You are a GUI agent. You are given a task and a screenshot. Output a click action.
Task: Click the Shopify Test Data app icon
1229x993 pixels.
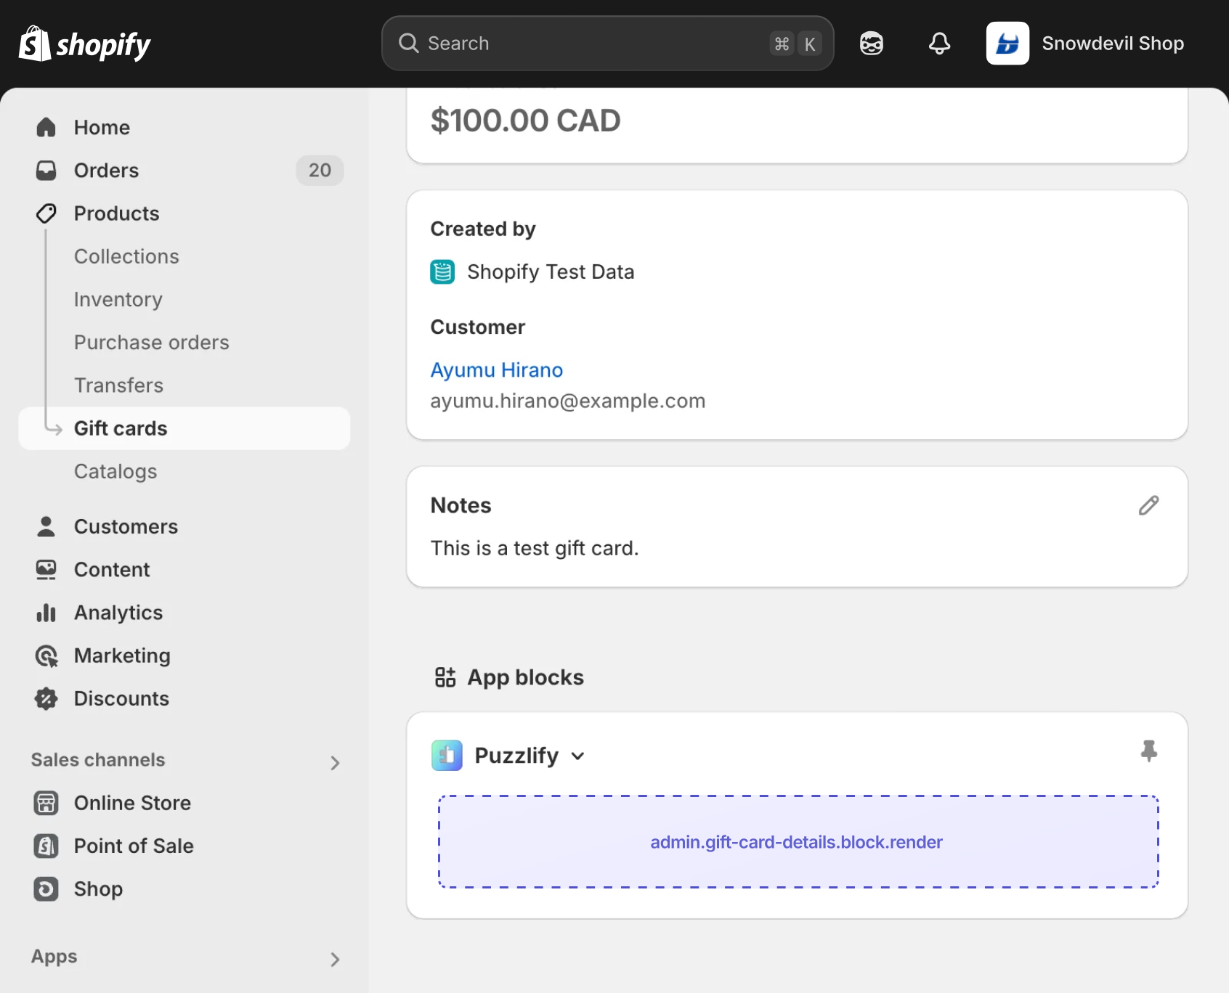[x=442, y=272]
